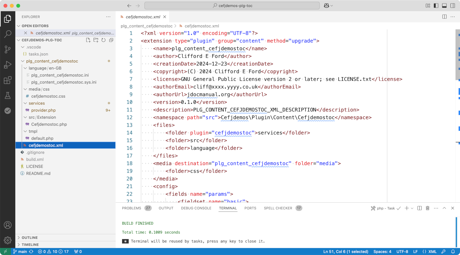460x255 pixels.
Task: Click the New Folder icon in explorer header
Action: (x=96, y=40)
